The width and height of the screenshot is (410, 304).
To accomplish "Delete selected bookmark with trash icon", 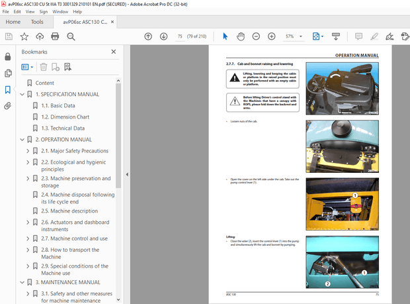I will (44, 67).
